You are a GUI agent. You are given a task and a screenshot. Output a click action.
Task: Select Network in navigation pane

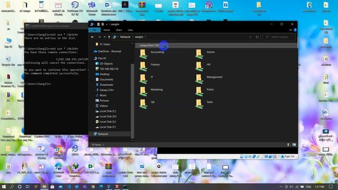coord(101,134)
